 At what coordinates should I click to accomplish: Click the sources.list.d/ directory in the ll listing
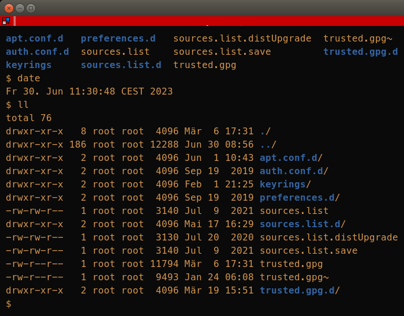pos(302,224)
